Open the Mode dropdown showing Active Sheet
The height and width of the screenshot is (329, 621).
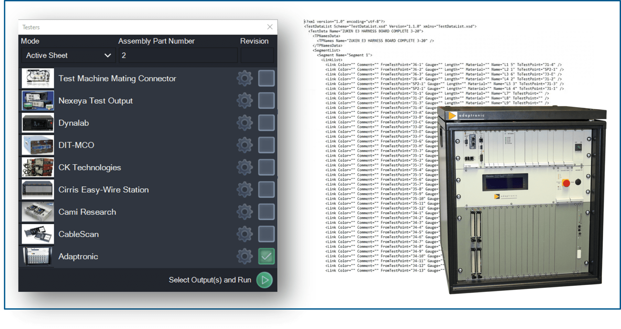pyautogui.click(x=68, y=55)
